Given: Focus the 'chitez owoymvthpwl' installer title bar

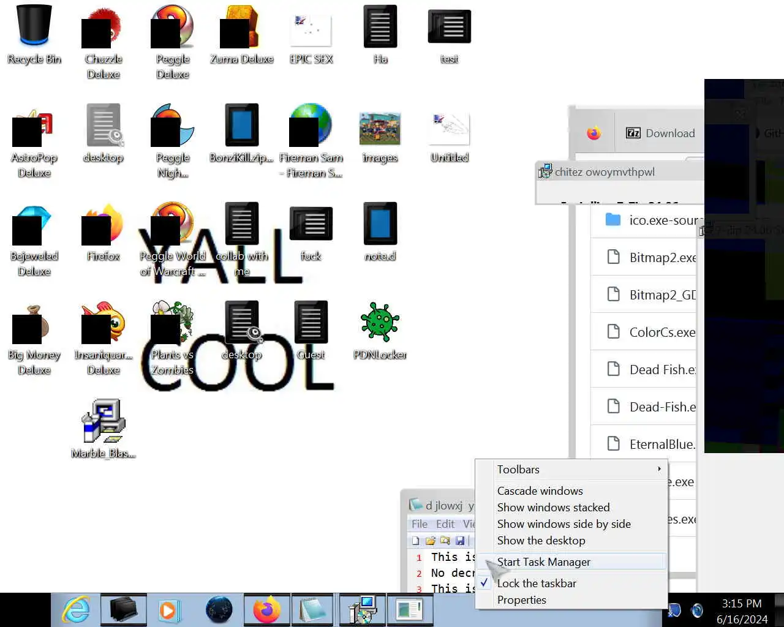Looking at the screenshot, I should click(620, 171).
